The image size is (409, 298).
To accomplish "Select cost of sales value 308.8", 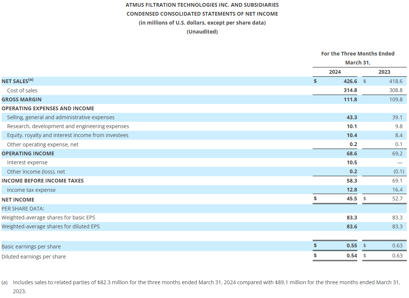I will click(396, 90).
